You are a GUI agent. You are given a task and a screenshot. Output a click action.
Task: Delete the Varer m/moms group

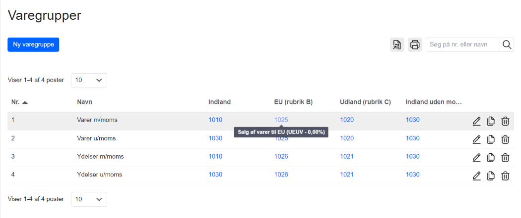(x=505, y=121)
